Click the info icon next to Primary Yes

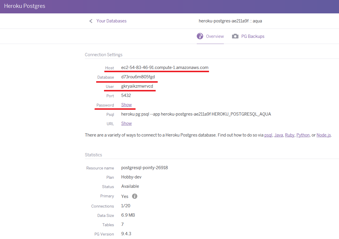134,196
